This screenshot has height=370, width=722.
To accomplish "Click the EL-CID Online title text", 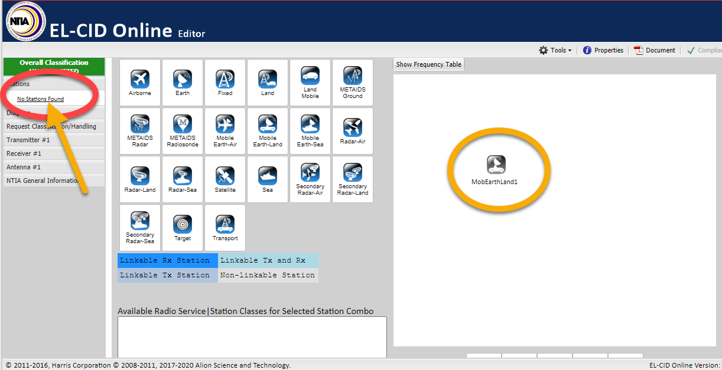I will click(x=112, y=31).
